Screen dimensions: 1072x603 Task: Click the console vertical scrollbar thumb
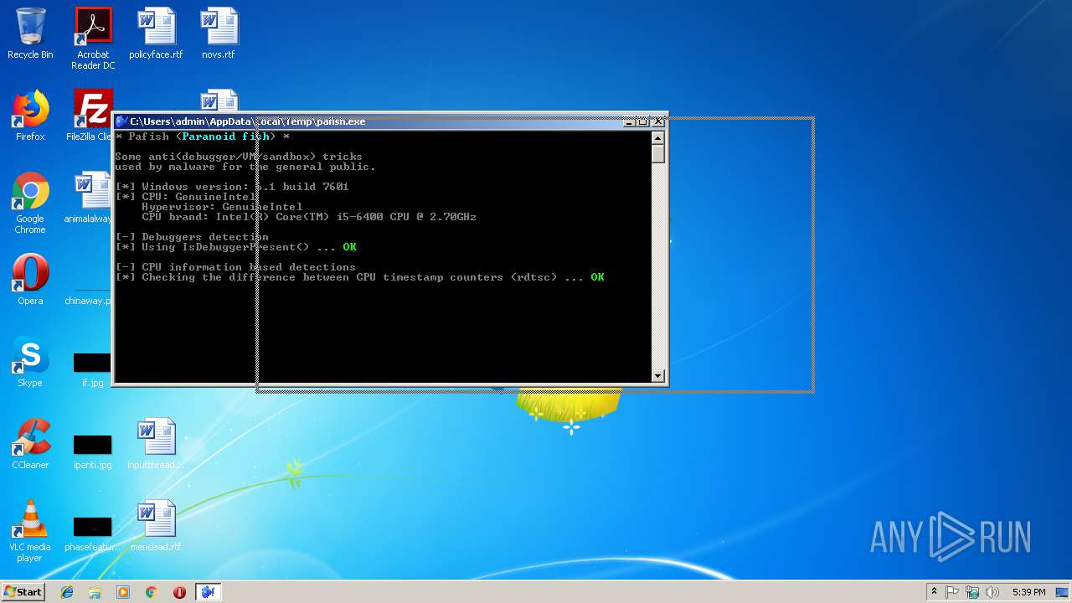[x=658, y=153]
